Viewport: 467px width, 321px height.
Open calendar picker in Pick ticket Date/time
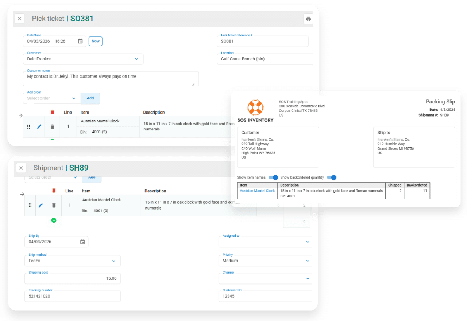pos(80,41)
